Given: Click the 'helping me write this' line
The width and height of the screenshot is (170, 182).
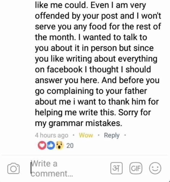Looking at the screenshot, I should point(93,113).
